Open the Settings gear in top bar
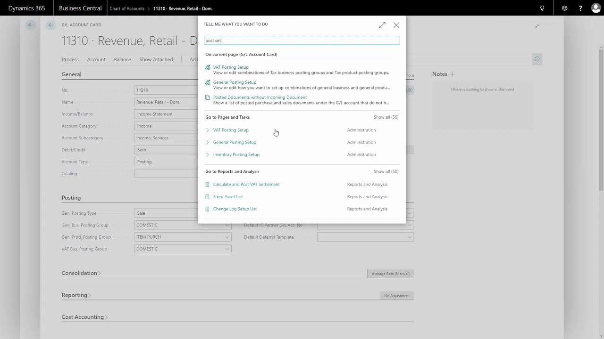604x339 pixels. click(x=564, y=8)
